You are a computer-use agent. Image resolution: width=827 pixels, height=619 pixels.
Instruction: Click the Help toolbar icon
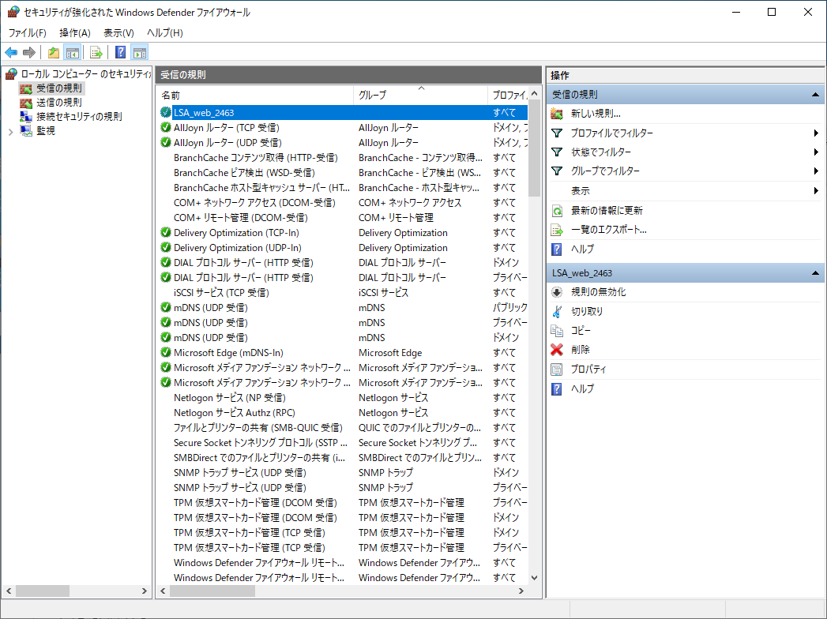click(x=121, y=52)
